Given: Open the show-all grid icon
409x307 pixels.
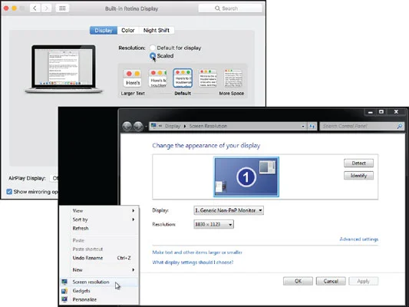Looking at the screenshot, I should coord(62,8).
